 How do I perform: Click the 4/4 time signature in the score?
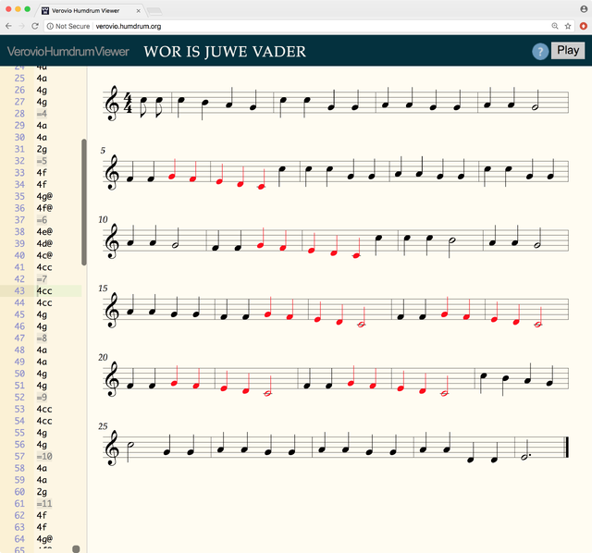[128, 104]
